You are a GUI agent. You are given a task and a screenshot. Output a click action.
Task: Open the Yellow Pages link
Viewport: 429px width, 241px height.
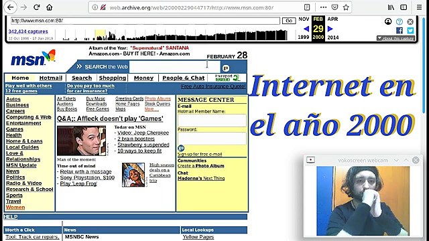[198, 237]
